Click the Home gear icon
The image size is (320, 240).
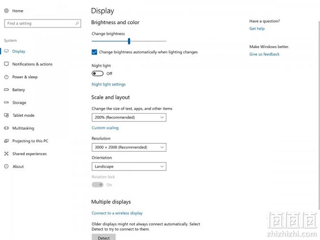(6, 10)
